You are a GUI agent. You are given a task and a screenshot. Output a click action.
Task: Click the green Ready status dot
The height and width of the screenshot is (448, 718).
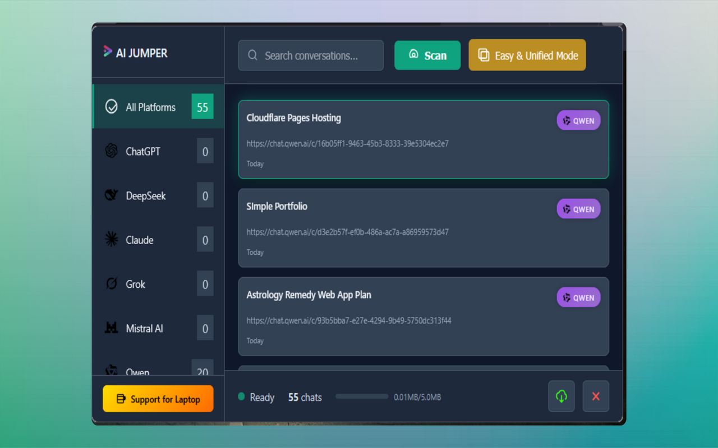[241, 396]
